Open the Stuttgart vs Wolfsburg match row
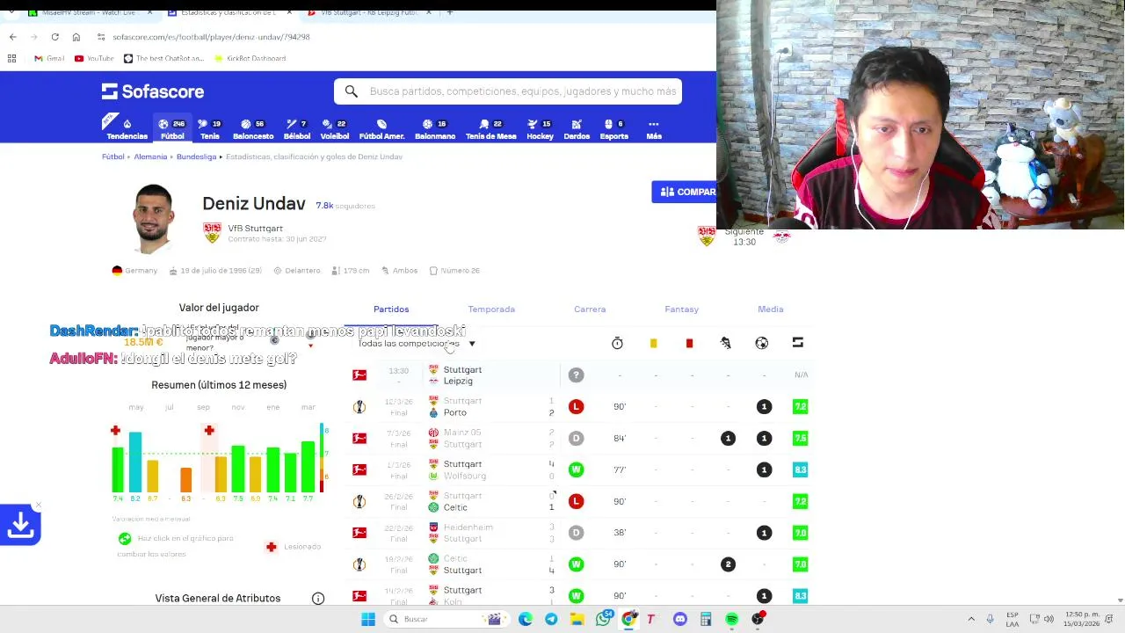1125x633 pixels. pyautogui.click(x=580, y=470)
